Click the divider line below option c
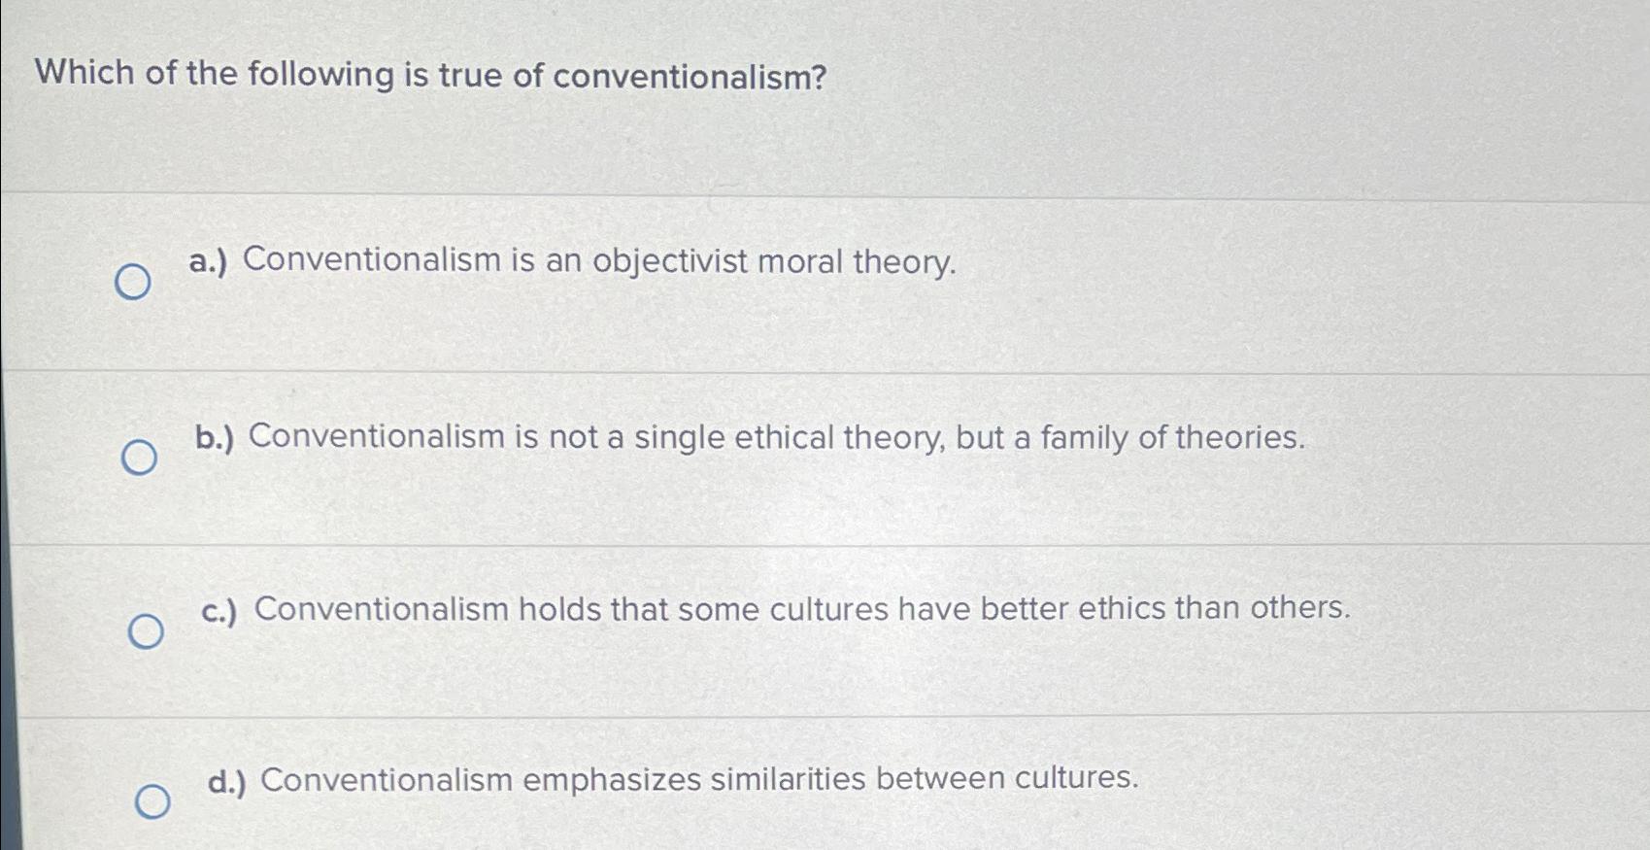 (x=825, y=717)
